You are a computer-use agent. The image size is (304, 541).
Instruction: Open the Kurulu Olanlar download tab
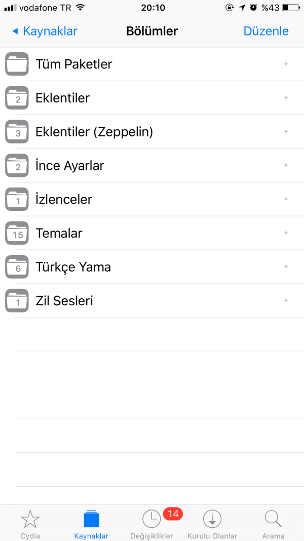click(x=212, y=524)
